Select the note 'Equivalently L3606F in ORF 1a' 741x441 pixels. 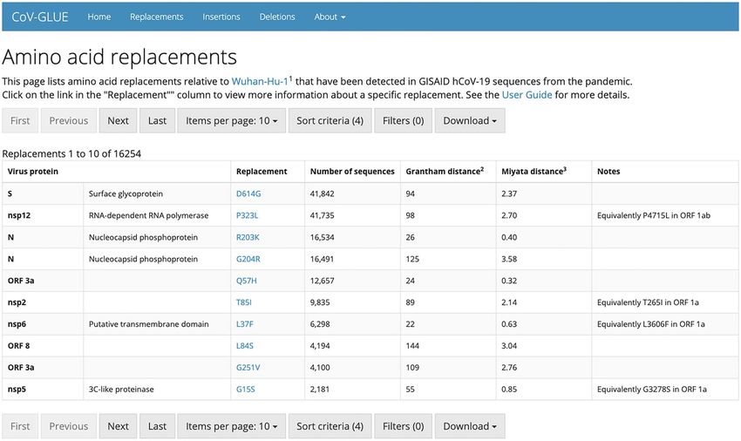click(x=650, y=324)
